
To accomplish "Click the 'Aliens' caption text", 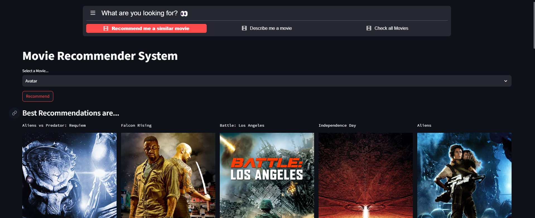I will [424, 126].
